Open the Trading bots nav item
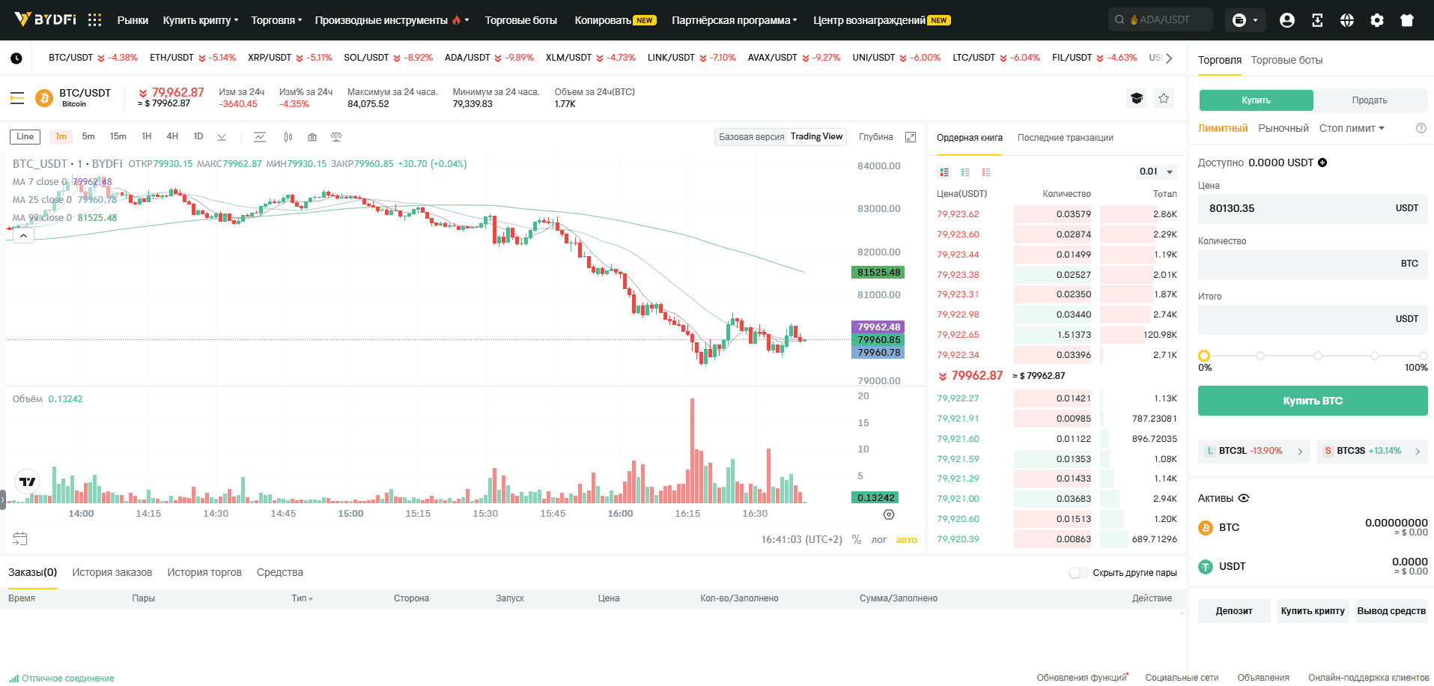The width and height of the screenshot is (1434, 686). [520, 20]
